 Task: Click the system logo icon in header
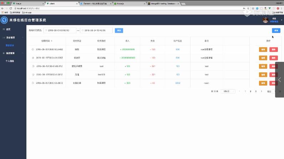click(x=4, y=20)
